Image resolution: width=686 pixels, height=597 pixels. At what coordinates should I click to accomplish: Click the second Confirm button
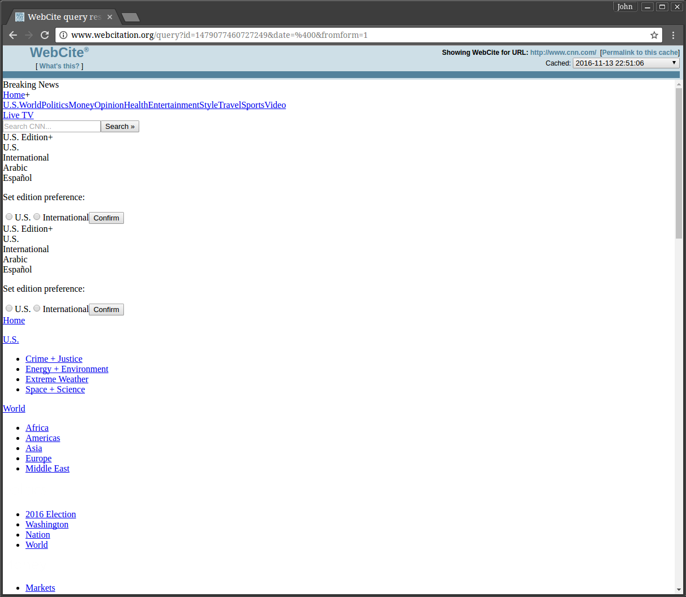point(106,310)
